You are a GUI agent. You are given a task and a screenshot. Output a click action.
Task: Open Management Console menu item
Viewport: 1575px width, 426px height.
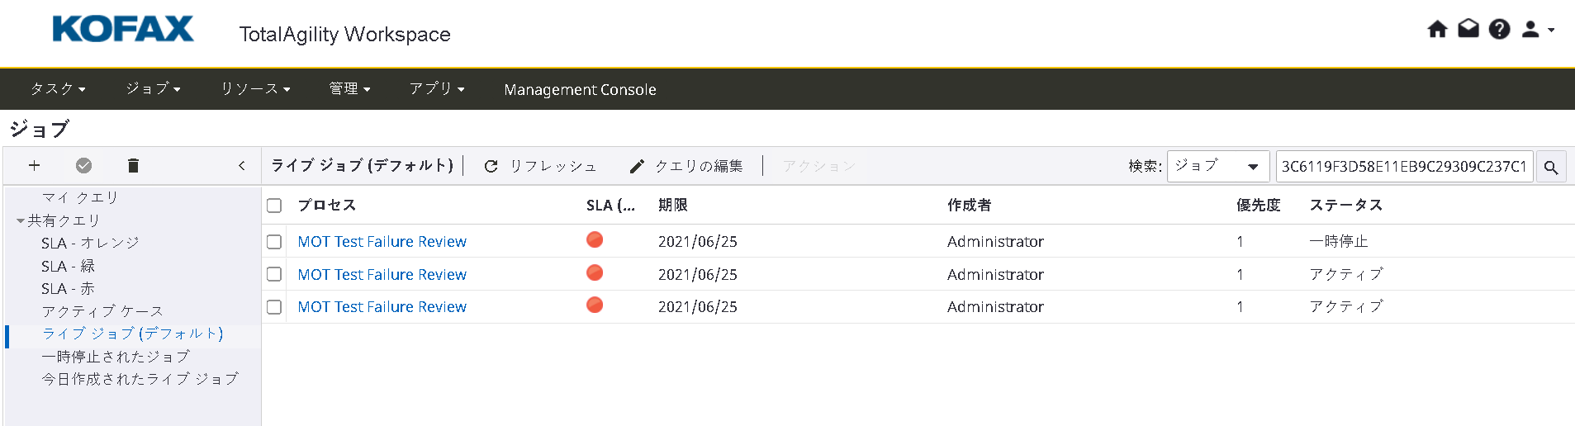point(580,89)
